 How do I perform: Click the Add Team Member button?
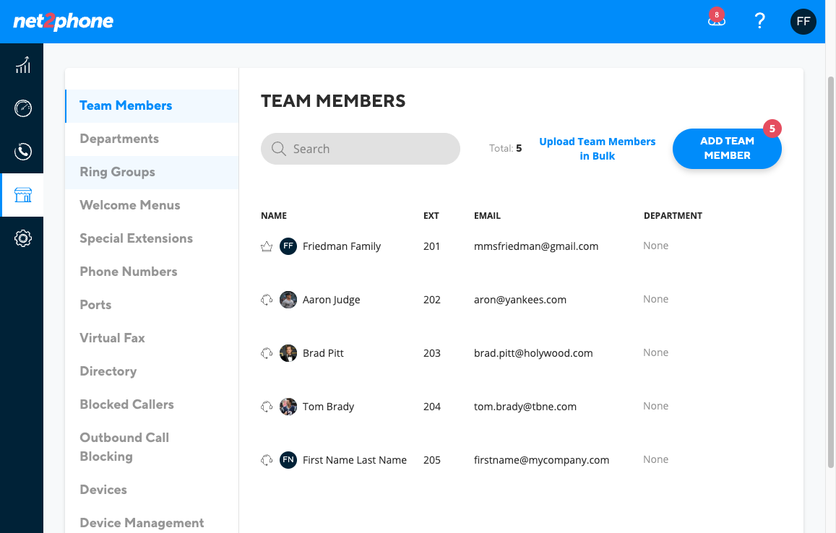tap(727, 148)
